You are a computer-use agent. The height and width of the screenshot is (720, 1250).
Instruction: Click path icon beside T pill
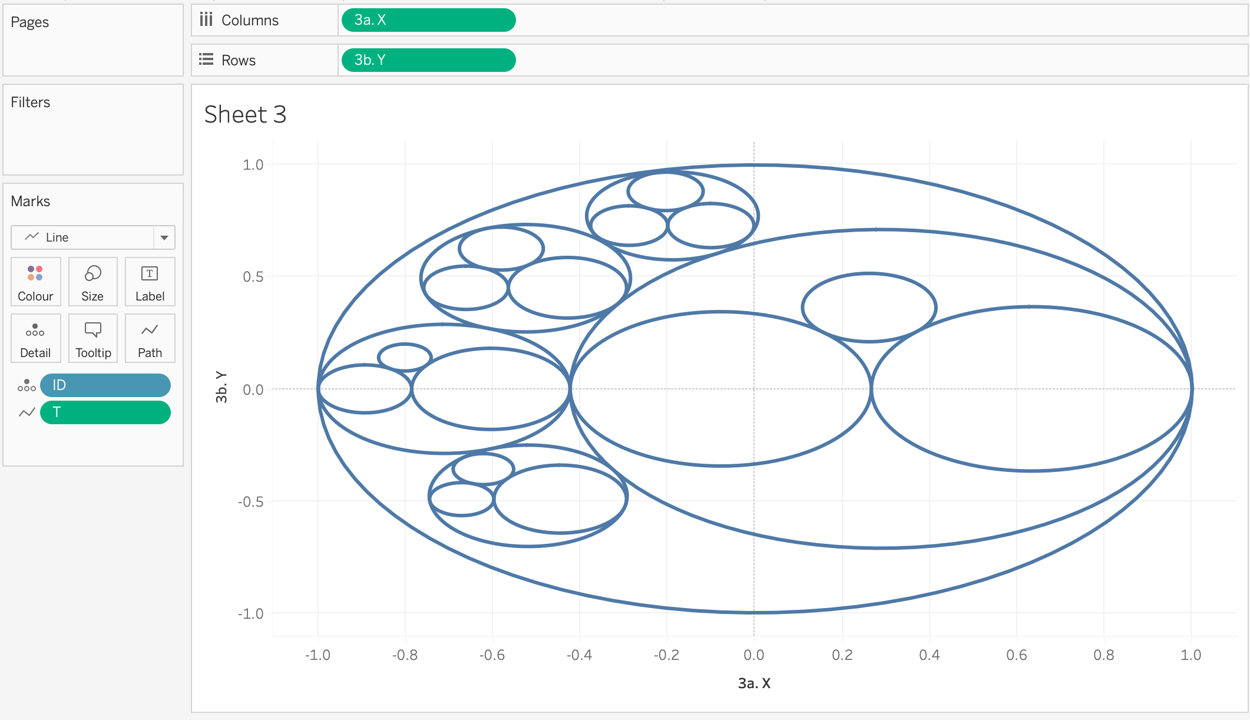click(27, 412)
